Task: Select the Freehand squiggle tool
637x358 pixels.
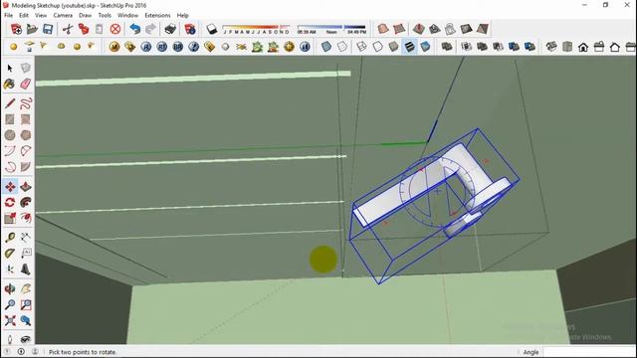Action: click(25, 103)
